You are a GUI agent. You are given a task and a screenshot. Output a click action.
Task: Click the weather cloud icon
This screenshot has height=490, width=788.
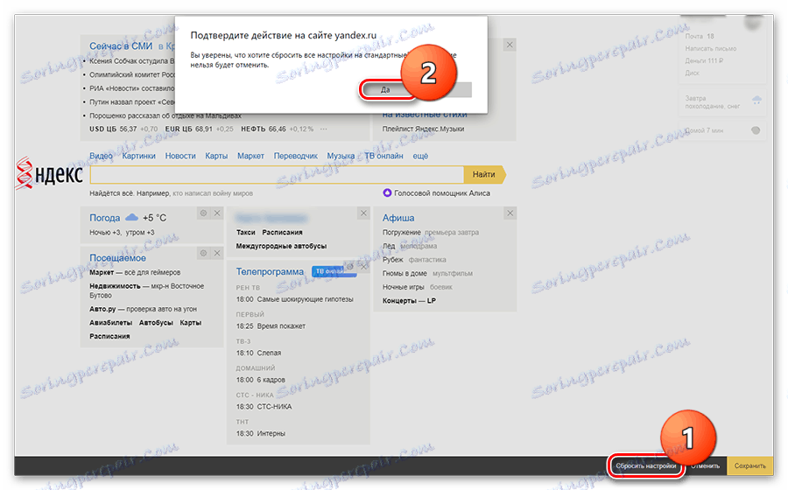(x=131, y=217)
